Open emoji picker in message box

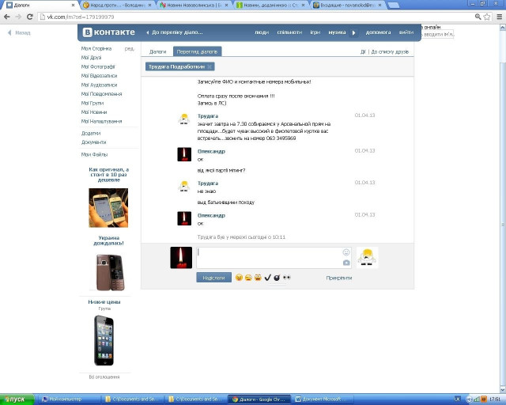[346, 252]
